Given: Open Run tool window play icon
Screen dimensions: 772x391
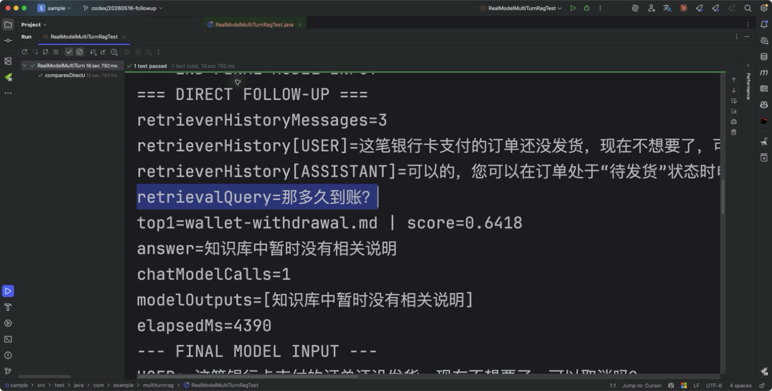Looking at the screenshot, I should tap(8, 291).
